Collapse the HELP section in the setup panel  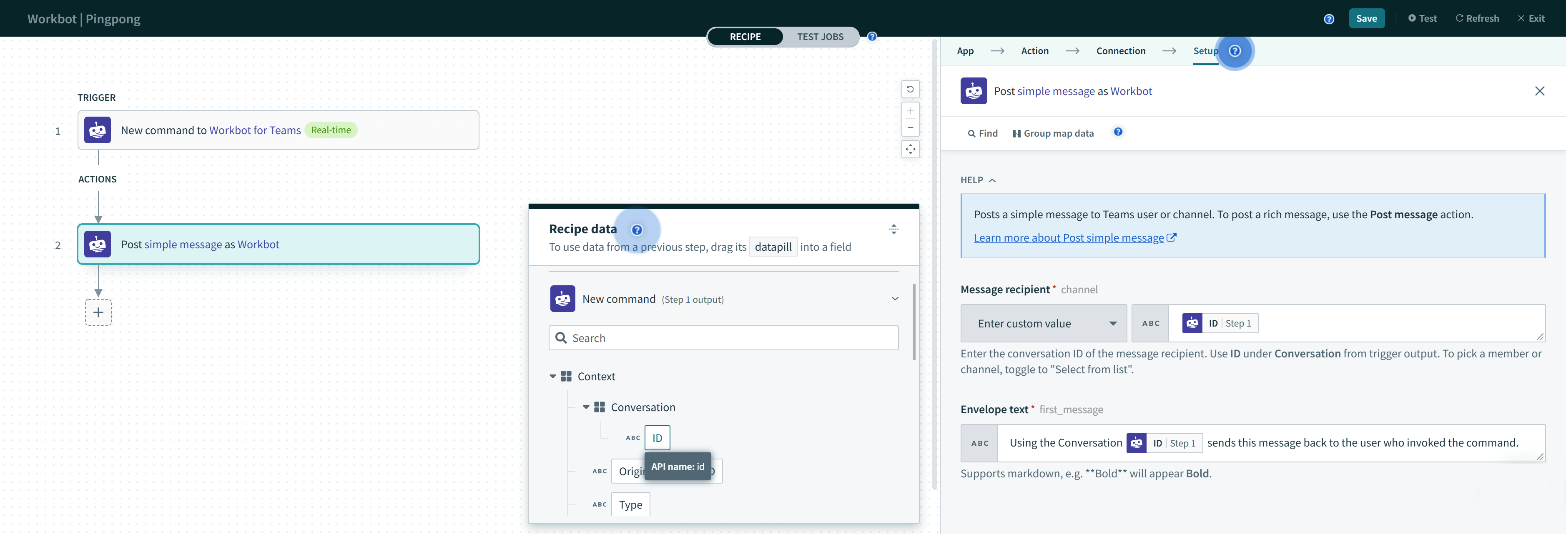[993, 180]
